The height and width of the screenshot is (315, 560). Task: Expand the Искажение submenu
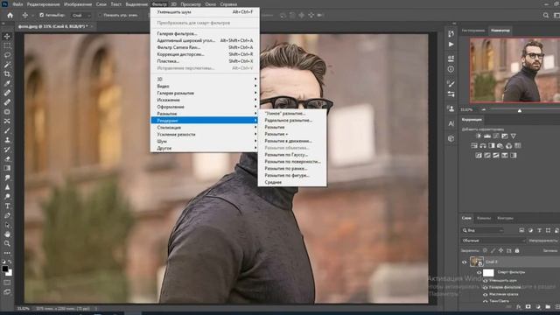pos(205,100)
